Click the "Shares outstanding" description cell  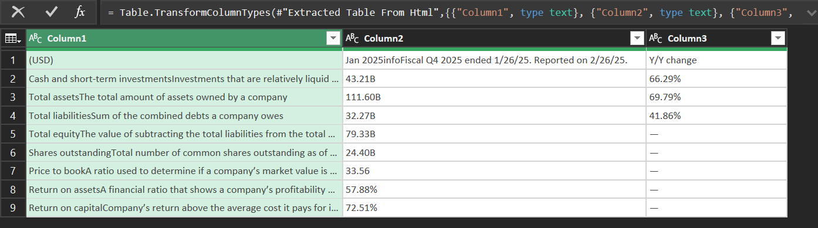[x=184, y=152]
